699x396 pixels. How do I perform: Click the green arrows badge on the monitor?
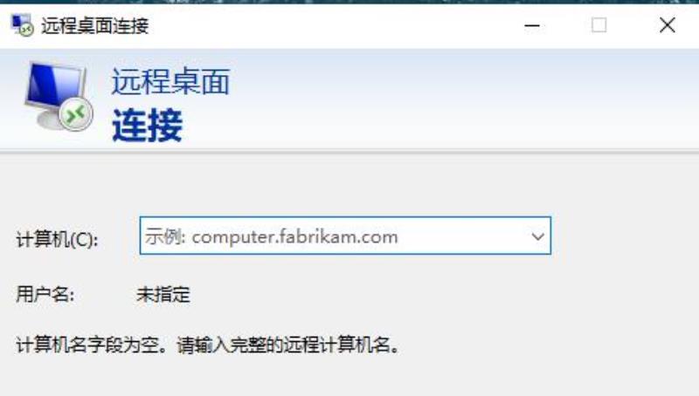click(76, 114)
